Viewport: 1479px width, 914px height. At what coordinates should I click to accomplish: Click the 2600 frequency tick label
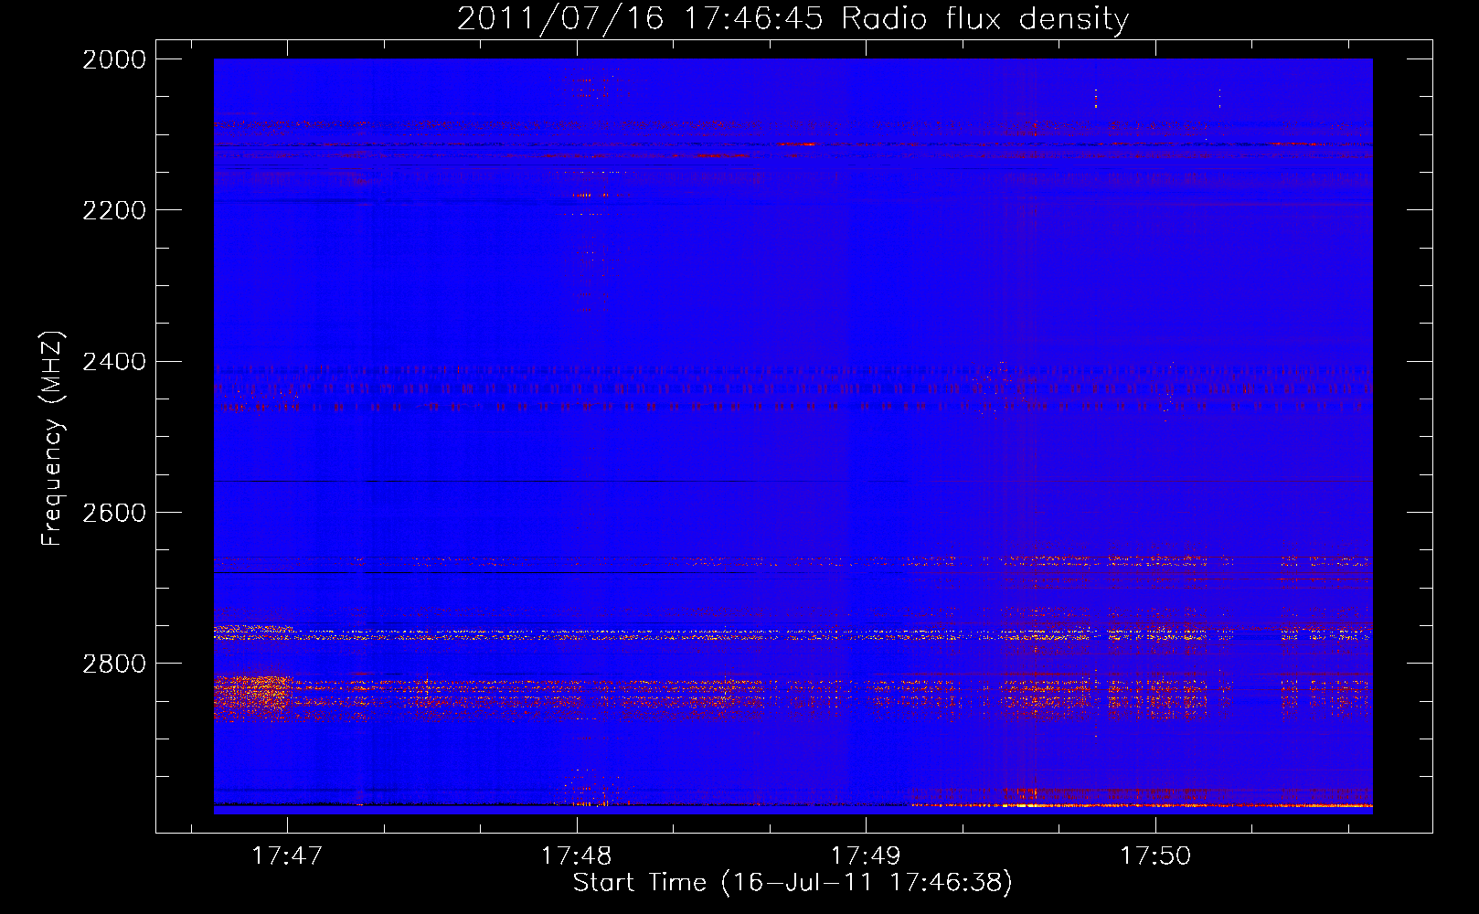114,513
